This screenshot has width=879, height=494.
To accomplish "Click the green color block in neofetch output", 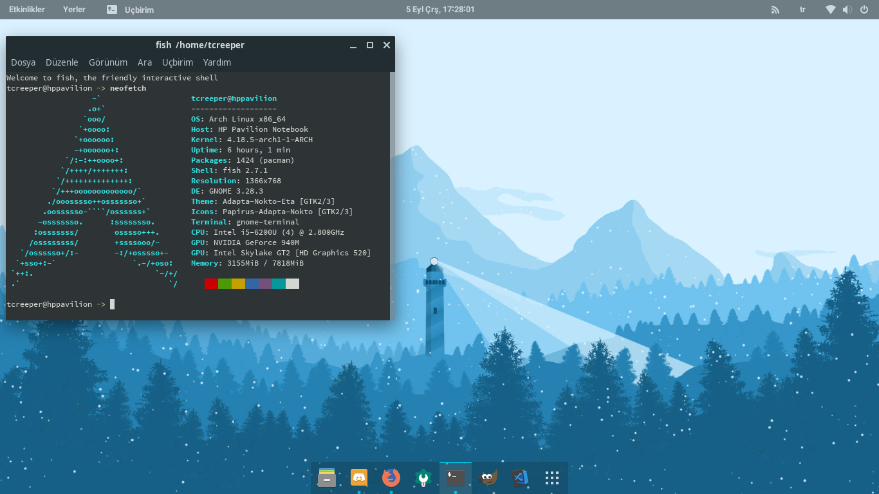I will 225,284.
